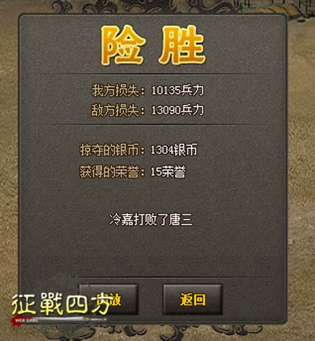The width and height of the screenshot is (315, 341).
Task: Click the 胜 character in the title
Action: [182, 45]
